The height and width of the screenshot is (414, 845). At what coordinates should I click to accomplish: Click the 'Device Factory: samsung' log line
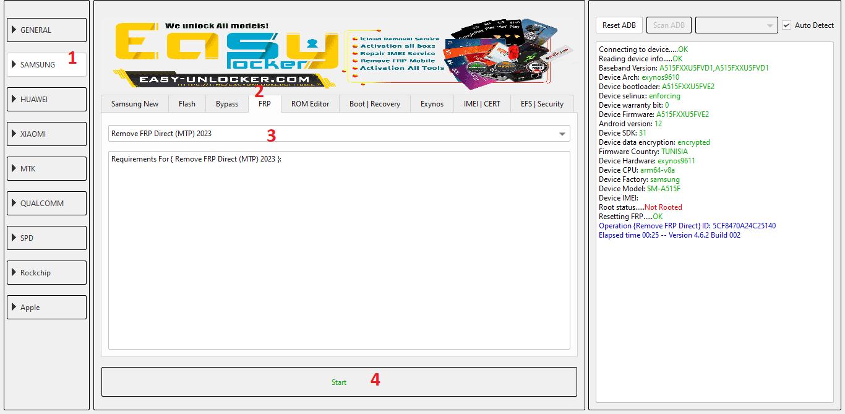tap(639, 179)
